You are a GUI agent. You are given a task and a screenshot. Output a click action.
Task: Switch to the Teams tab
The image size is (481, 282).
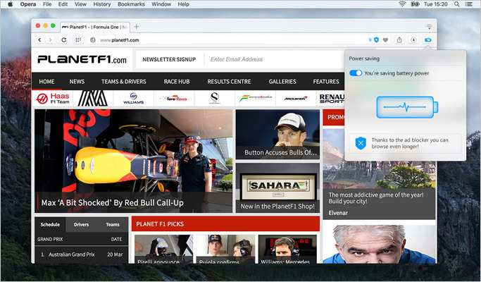point(113,225)
